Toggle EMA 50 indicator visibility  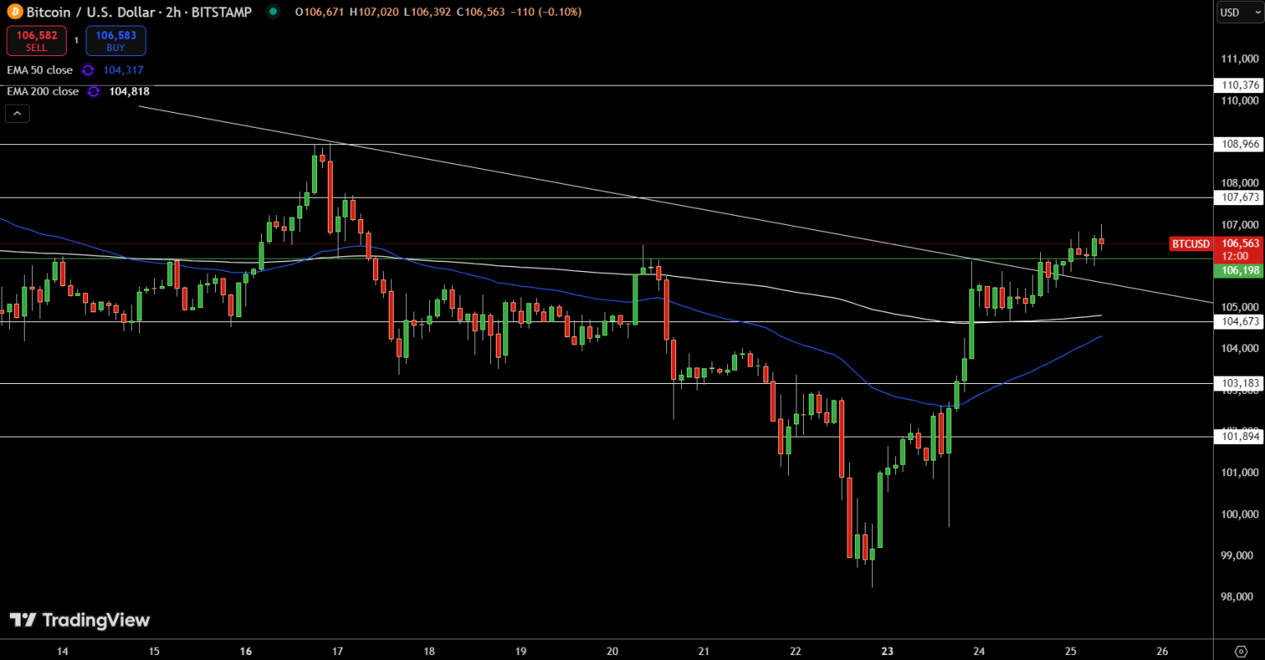pos(41,70)
